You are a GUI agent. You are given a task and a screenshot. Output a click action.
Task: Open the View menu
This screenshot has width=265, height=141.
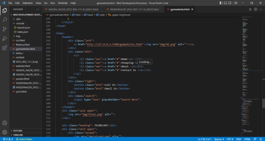(x=38, y=3)
